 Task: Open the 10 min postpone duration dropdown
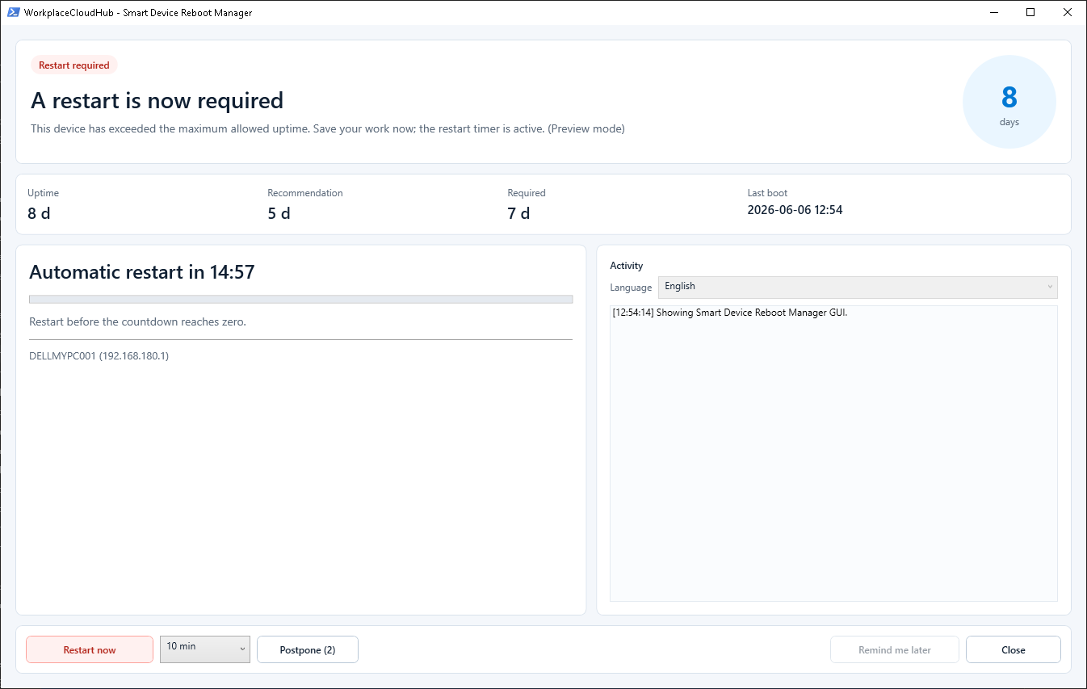pos(205,649)
